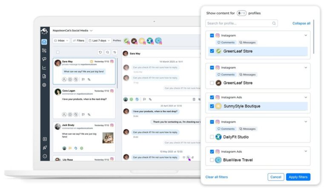Viewport: 327px width, 193px height.
Task: Open the Last 7 days date dropdown
Action: 99,41
